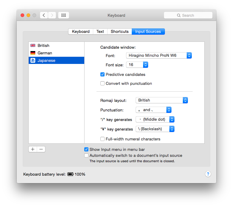Click the Candidate window heading
This screenshot has width=233, height=207.
(118, 47)
